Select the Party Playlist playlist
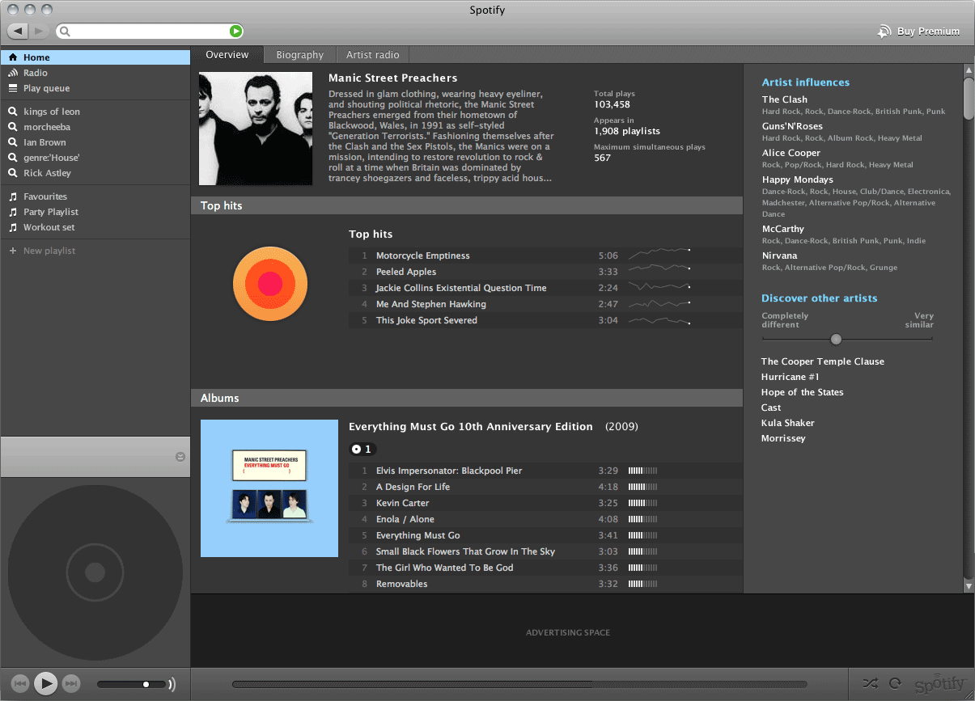975x701 pixels. (x=50, y=212)
